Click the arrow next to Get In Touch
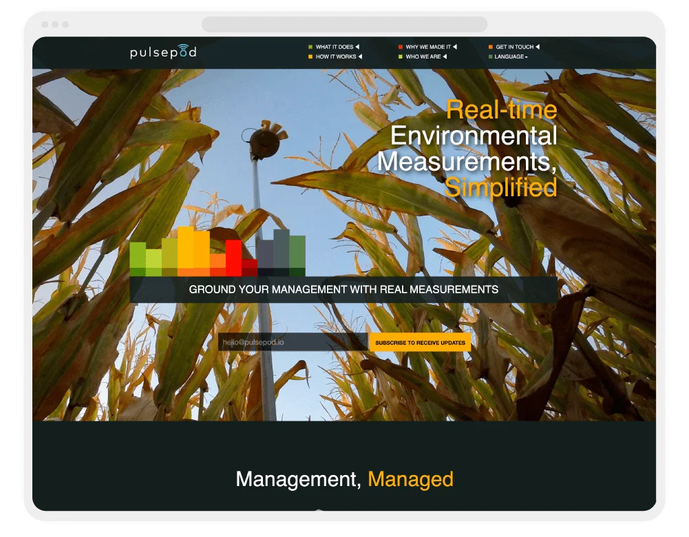The image size is (689, 537). coord(538,47)
